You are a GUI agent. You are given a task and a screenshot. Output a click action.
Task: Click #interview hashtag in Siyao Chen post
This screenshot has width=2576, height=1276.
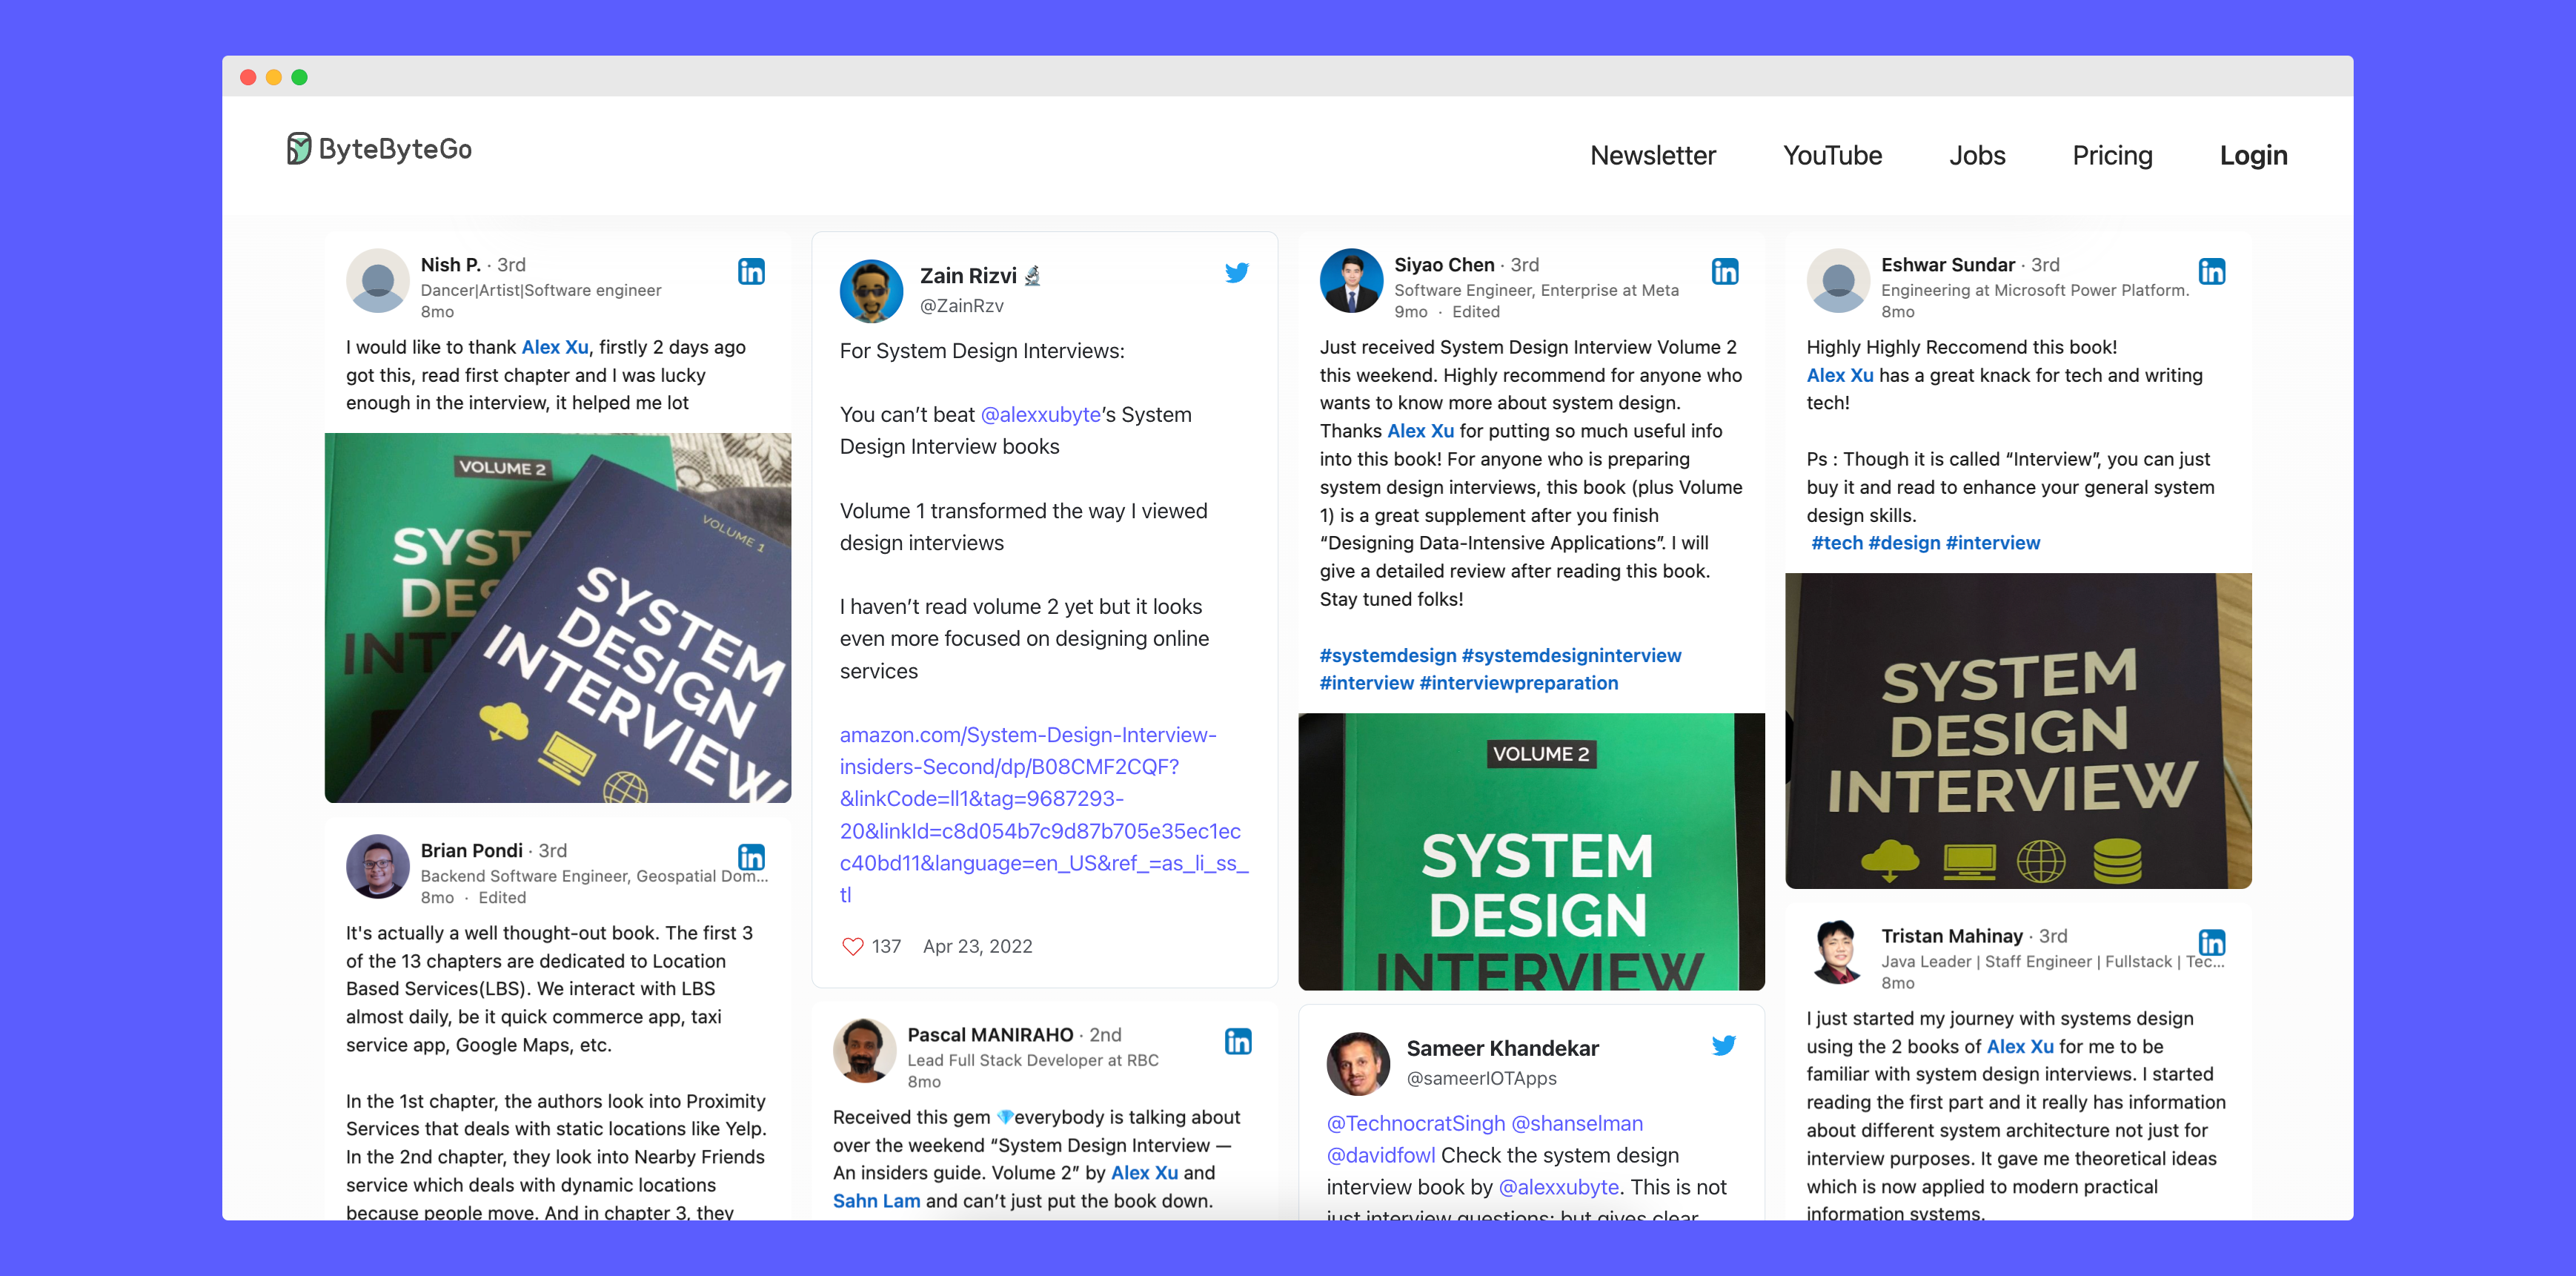click(x=1367, y=684)
